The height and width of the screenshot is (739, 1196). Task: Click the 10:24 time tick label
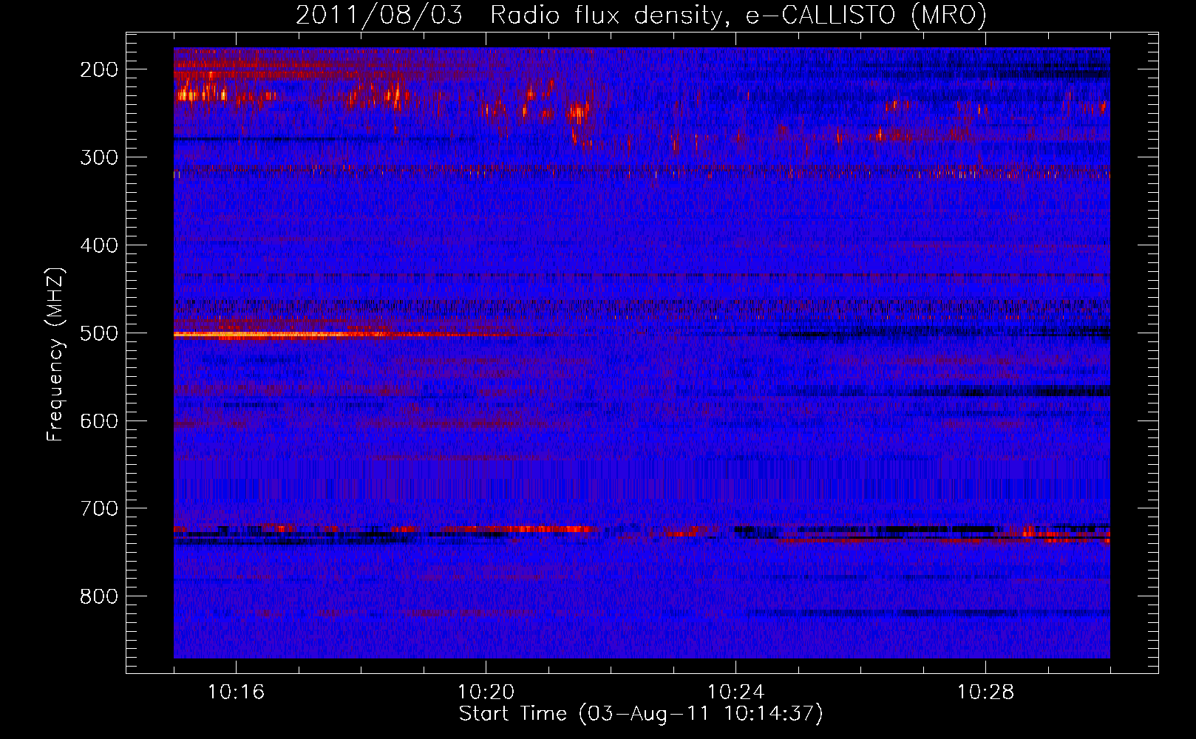pyautogui.click(x=735, y=692)
